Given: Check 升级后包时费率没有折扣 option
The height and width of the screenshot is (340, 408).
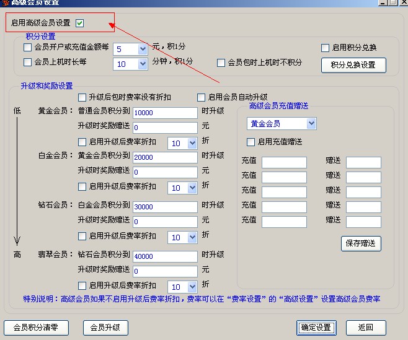Looking at the screenshot, I should pos(82,97).
